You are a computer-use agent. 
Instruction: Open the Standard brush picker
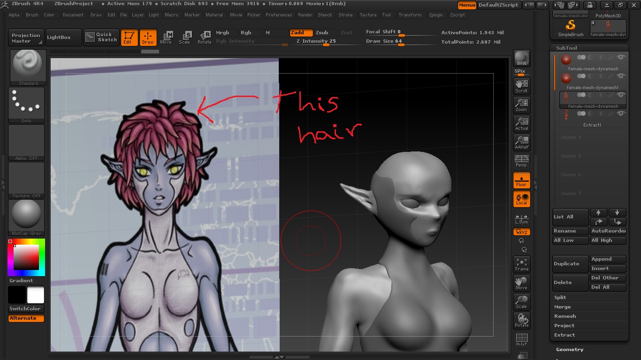point(28,67)
